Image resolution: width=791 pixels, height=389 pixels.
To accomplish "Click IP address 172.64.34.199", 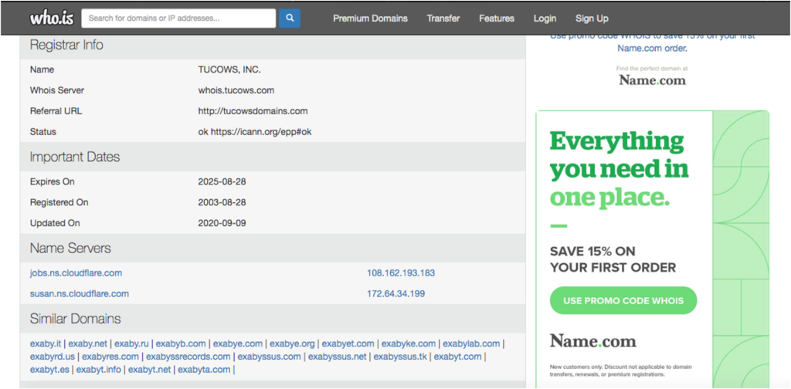I will pos(395,293).
